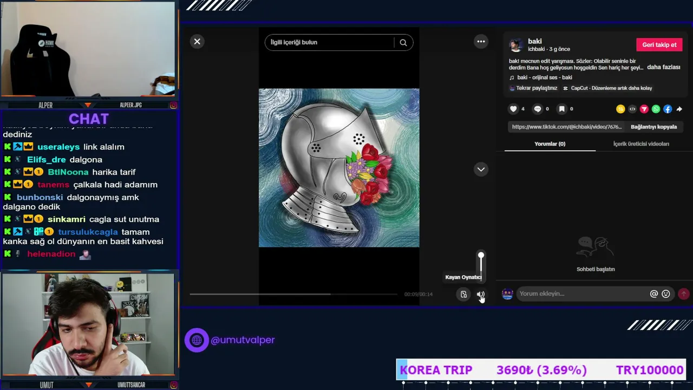Share video to WhatsApp

click(x=656, y=109)
